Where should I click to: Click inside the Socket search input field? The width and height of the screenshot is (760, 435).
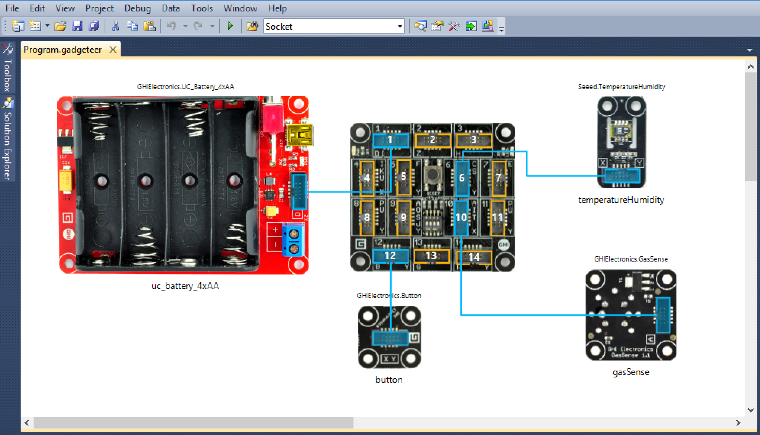coord(330,26)
